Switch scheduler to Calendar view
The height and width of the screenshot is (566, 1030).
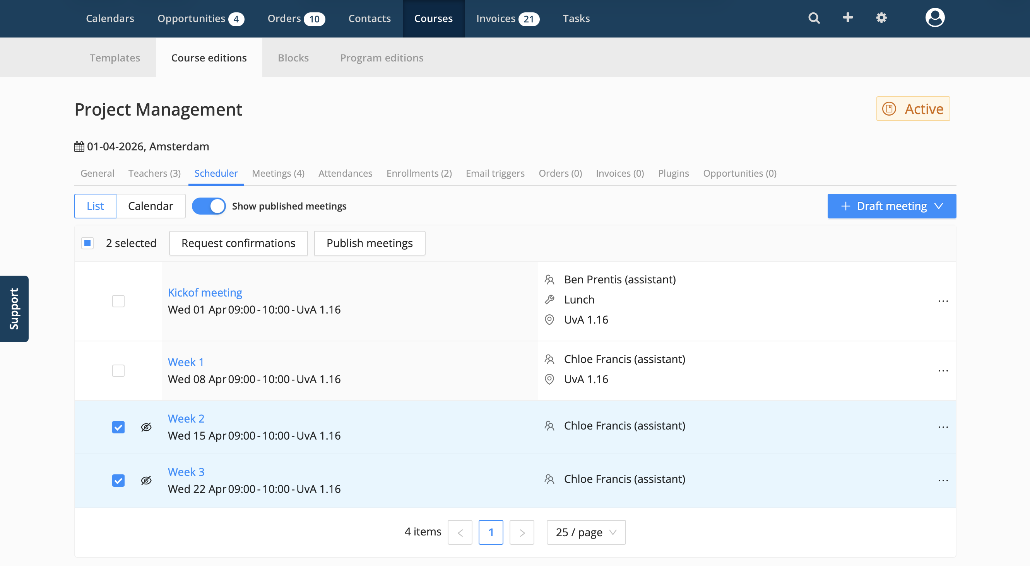coord(151,206)
